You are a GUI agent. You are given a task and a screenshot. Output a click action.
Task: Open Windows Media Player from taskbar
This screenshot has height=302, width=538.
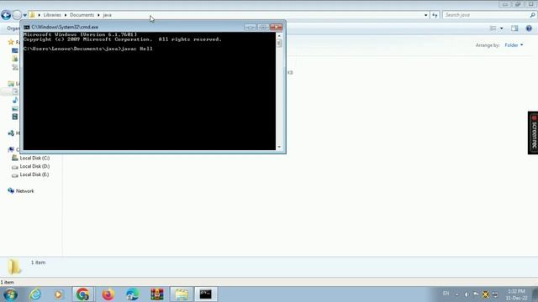tap(58, 294)
